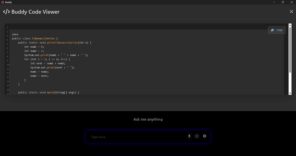The width and height of the screenshot is (296, 156).
Task: Click the 'printFibonacciSeries(int n)' method line
Action: click(x=55, y=42)
